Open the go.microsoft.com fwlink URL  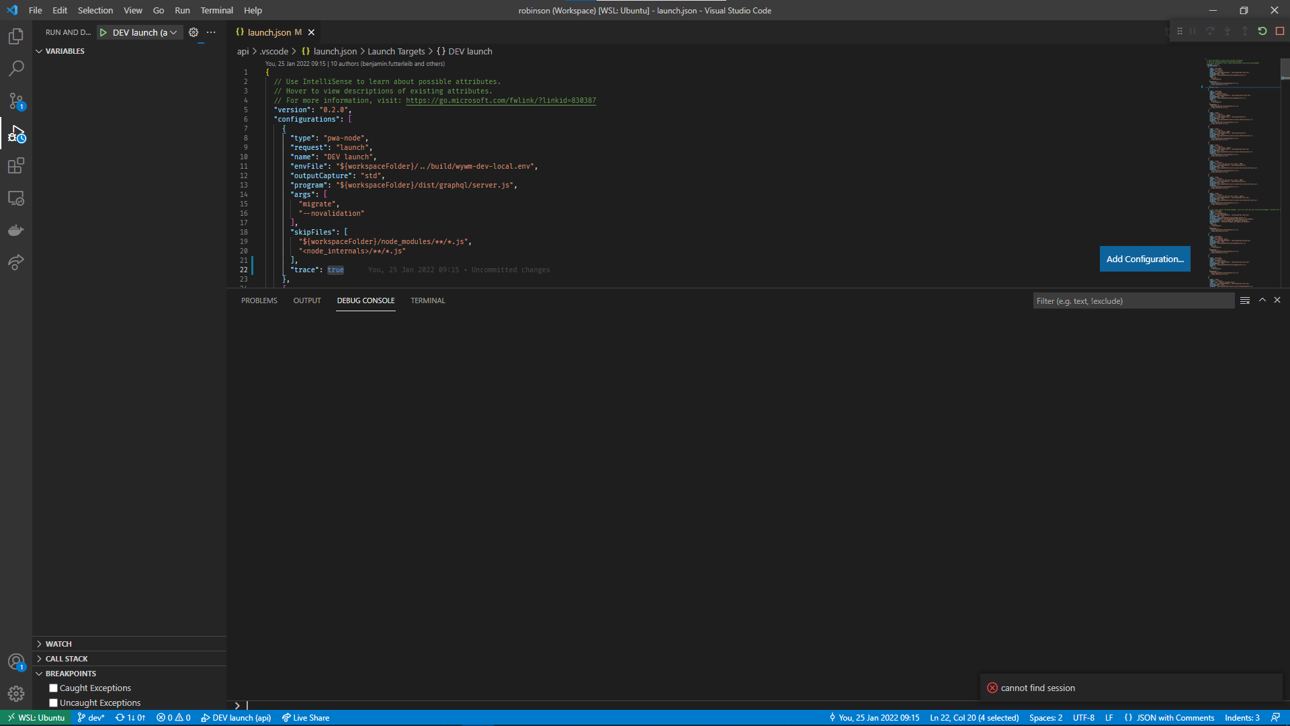click(501, 101)
